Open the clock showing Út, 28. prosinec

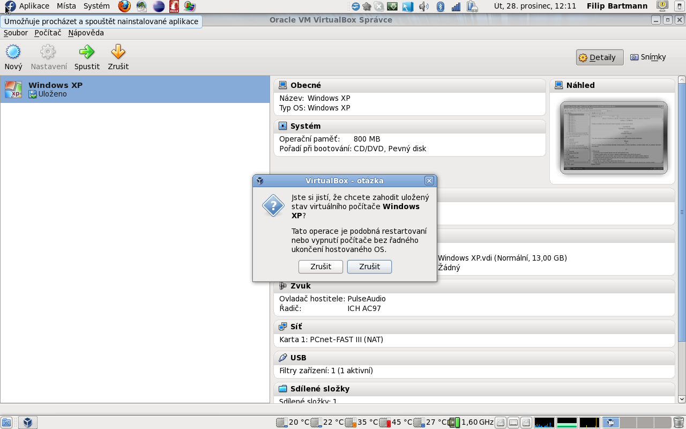pos(535,6)
